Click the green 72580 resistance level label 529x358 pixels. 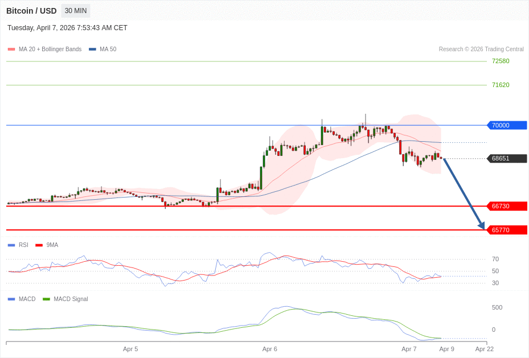click(x=501, y=61)
